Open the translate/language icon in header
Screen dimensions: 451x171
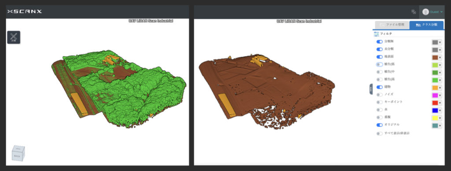pyautogui.click(x=414, y=12)
